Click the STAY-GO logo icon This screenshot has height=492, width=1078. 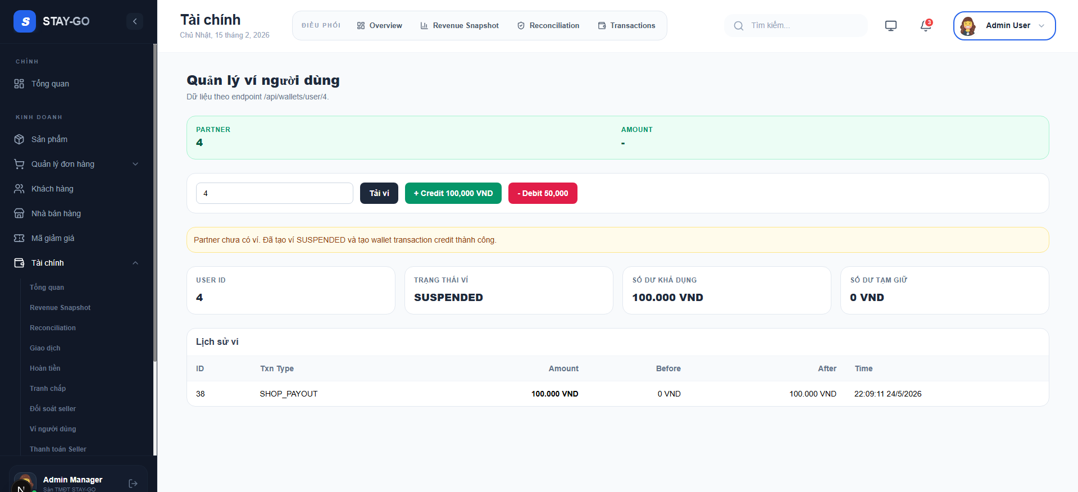[x=25, y=21]
